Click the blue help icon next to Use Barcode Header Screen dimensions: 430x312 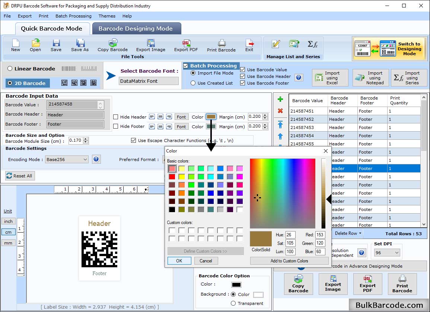299,78
